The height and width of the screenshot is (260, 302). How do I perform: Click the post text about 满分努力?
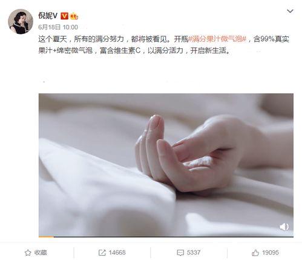163,45
